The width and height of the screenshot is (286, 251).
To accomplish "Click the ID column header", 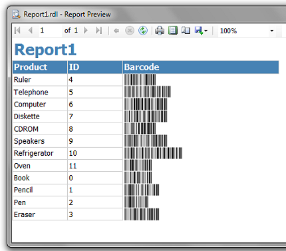I will [95, 67].
